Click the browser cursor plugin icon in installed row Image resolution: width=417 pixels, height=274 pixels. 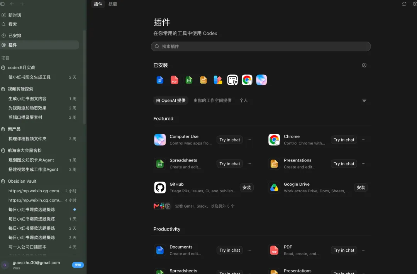(232, 80)
